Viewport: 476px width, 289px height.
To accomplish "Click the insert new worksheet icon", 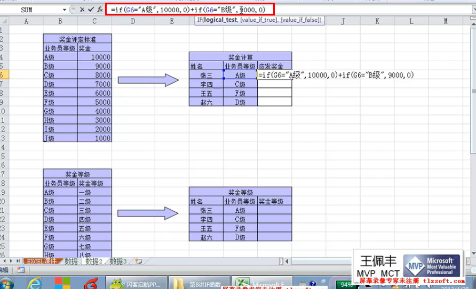I will point(139,261).
